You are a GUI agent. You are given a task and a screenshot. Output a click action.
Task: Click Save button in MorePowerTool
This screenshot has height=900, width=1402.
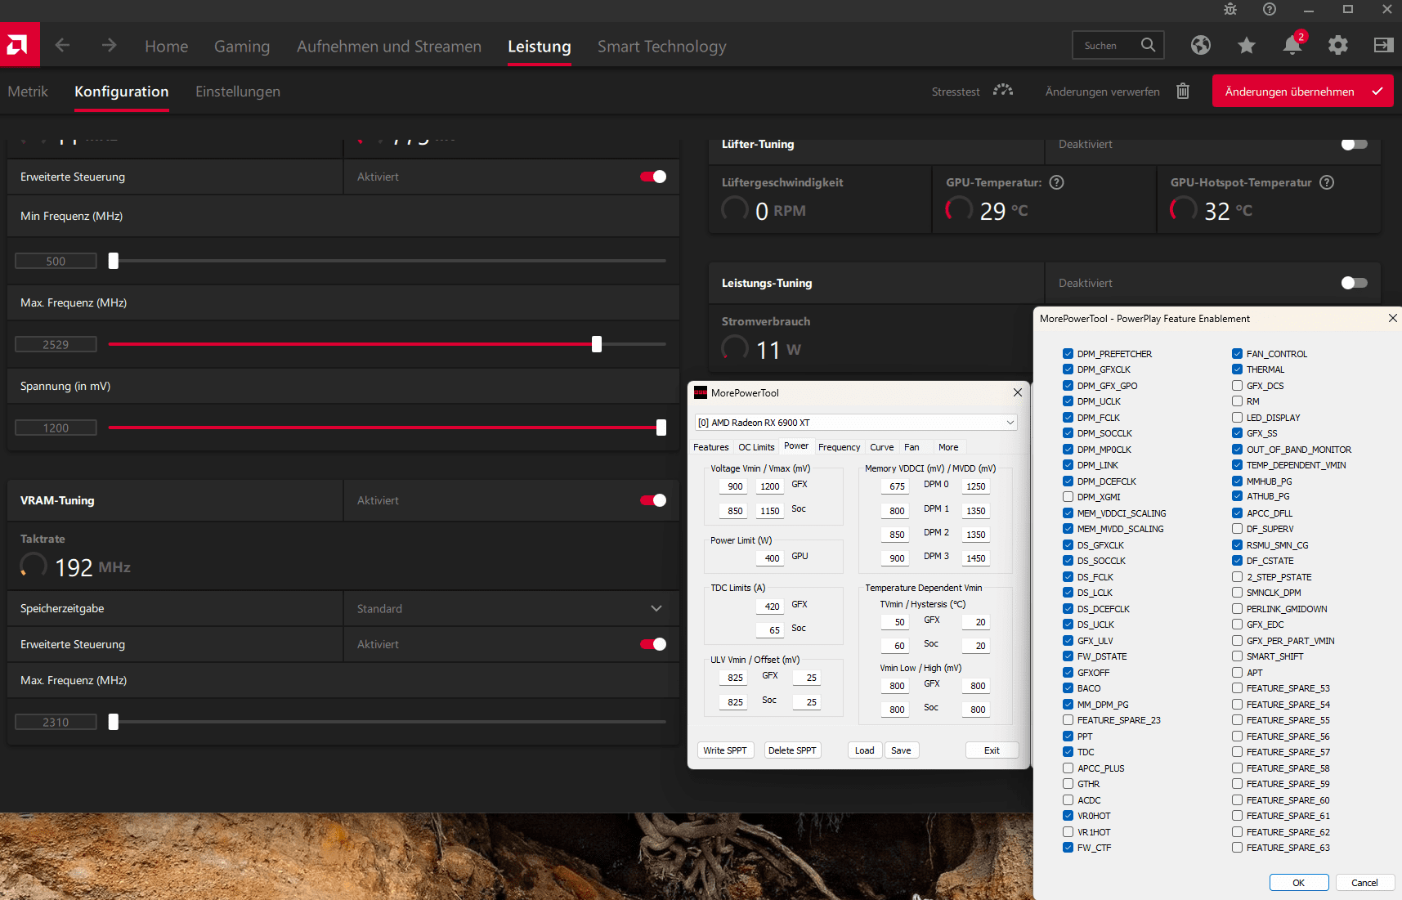[x=901, y=750]
